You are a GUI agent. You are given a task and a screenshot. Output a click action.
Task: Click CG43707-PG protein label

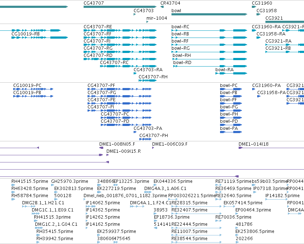tap(102, 93)
